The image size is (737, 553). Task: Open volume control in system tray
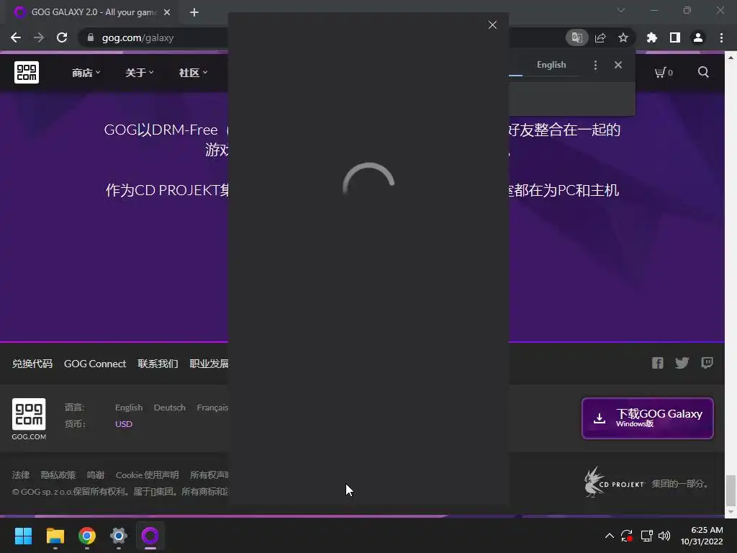click(x=664, y=536)
